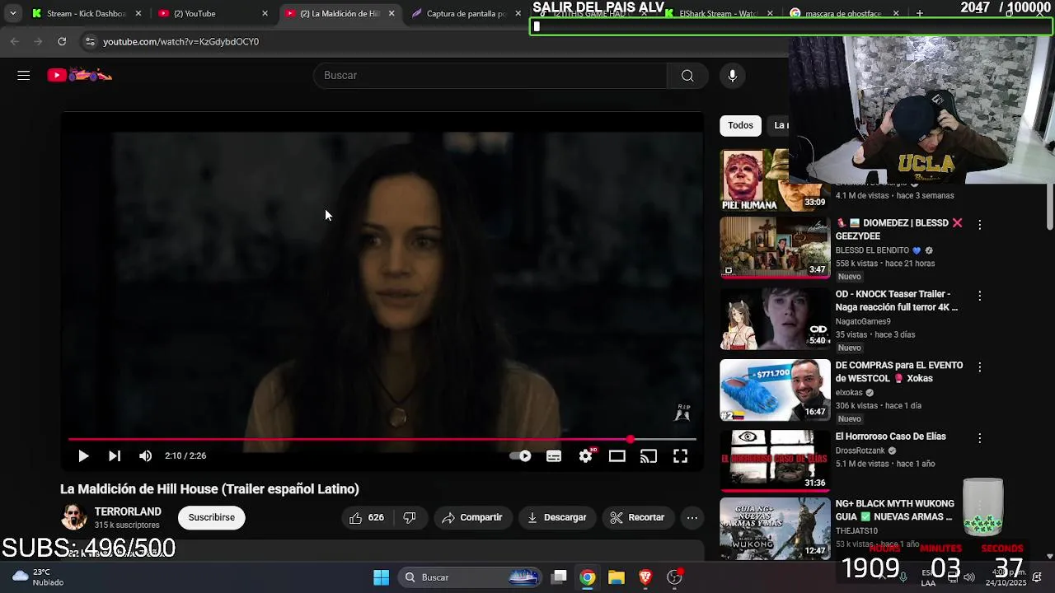Open Chrome from the taskbar
Screen dimensions: 1055x593
click(587, 577)
